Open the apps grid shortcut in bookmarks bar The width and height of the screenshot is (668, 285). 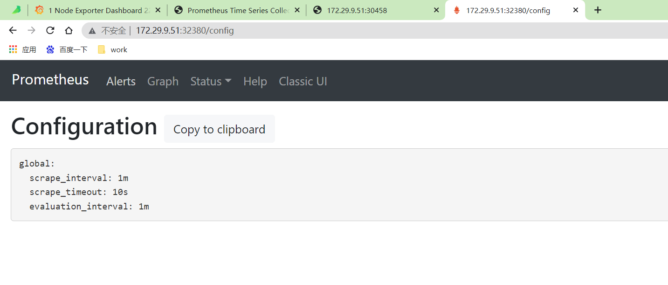(13, 49)
